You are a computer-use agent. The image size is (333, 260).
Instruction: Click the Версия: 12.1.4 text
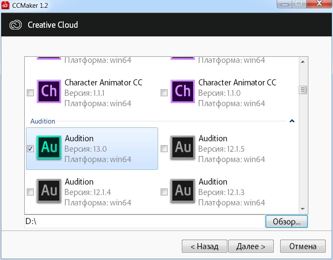88,192
